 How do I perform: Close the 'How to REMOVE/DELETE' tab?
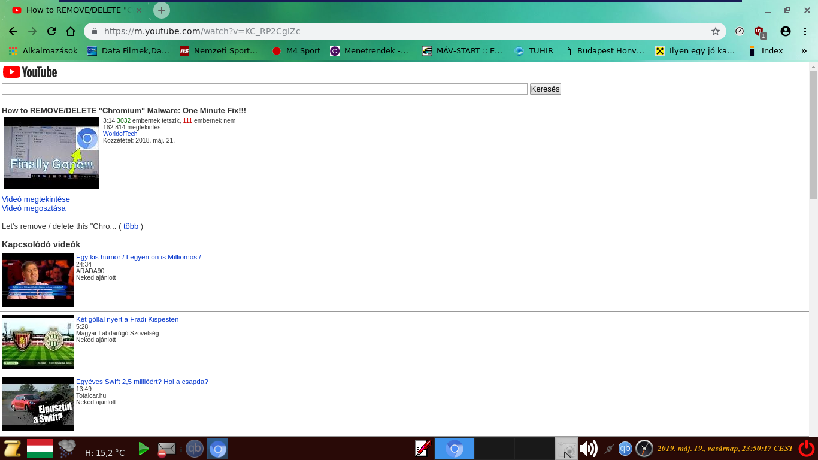[139, 10]
